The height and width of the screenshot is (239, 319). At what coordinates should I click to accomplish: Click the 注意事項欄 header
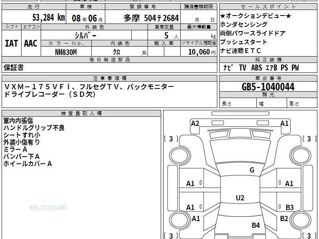coord(109,78)
